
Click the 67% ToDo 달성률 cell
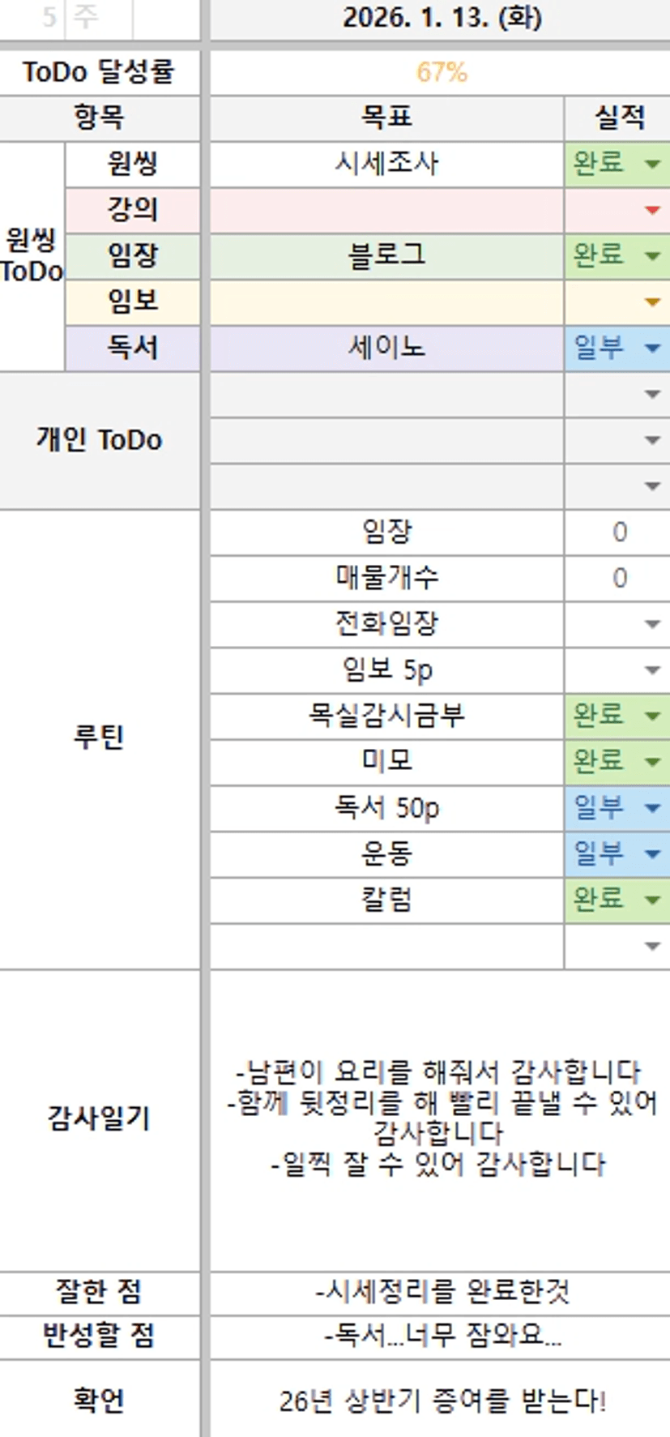[x=442, y=72]
